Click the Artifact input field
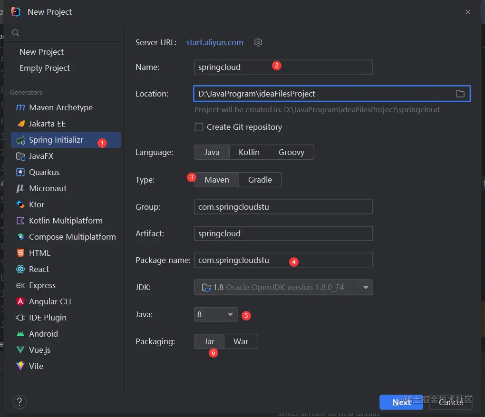Image resolution: width=485 pixels, height=417 pixels. click(x=283, y=233)
